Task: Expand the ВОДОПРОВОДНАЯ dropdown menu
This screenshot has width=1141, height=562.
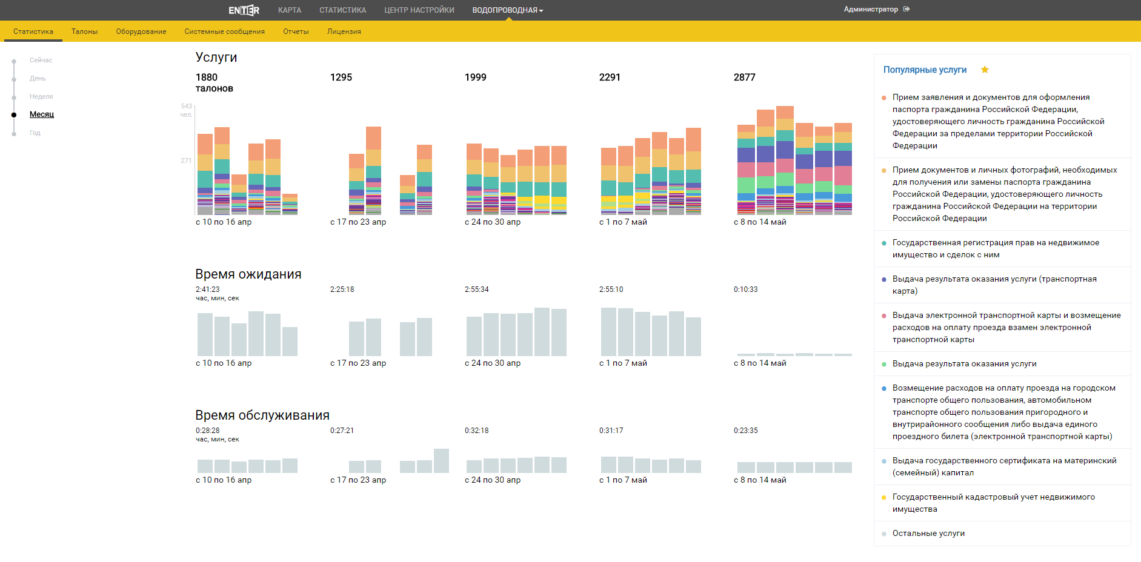Action: (x=507, y=10)
